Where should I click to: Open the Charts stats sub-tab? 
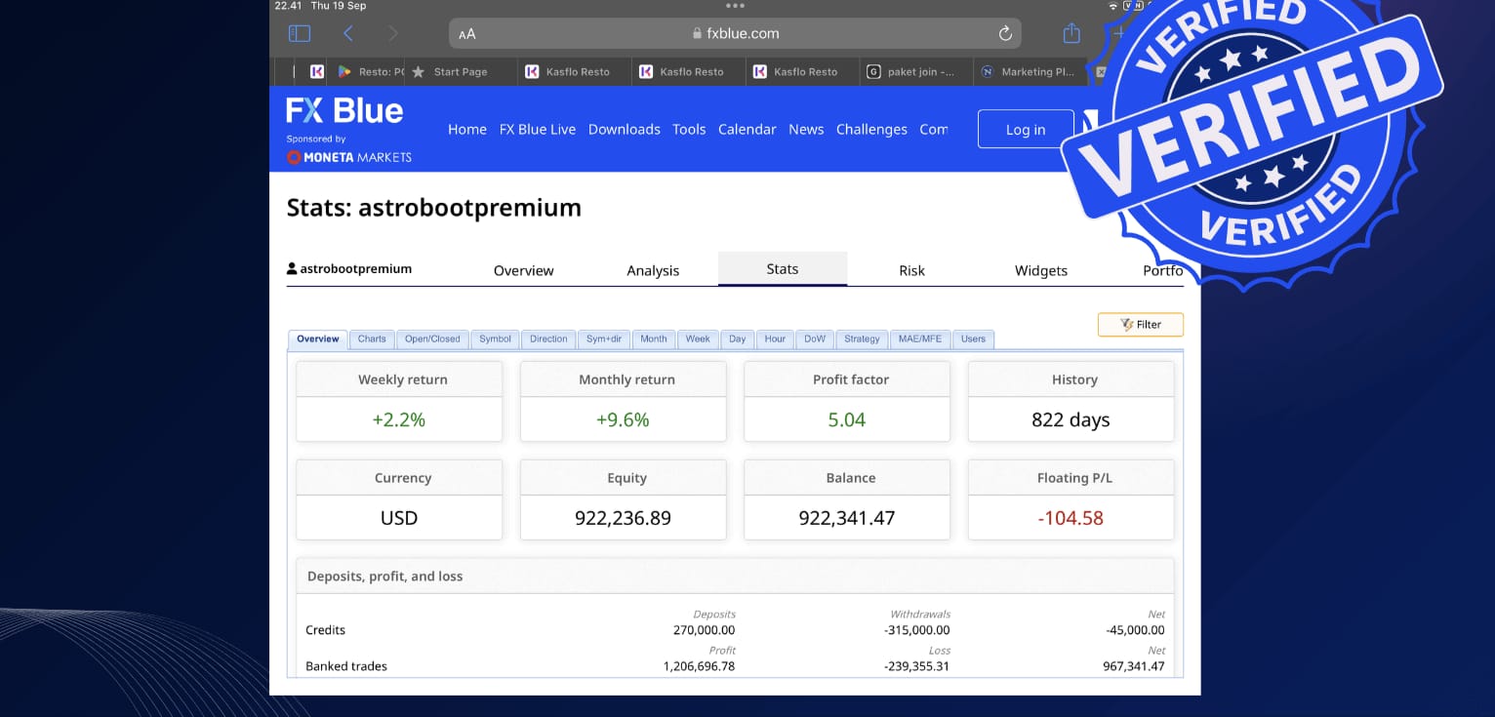click(372, 339)
